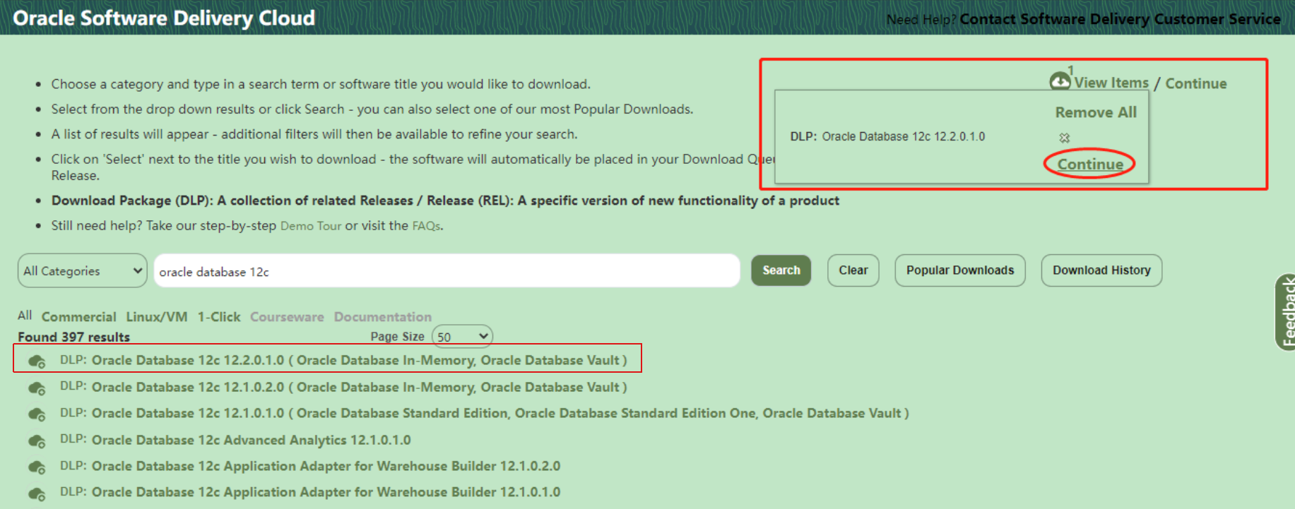Select Oracle Database 12c 12.1.0.2.0 result
Image resolution: width=1295 pixels, height=509 pixels.
click(360, 387)
